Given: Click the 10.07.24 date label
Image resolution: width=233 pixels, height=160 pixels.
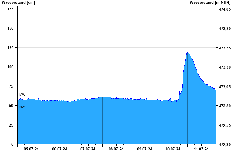Looking at the screenshot, I should tap(173, 149).
